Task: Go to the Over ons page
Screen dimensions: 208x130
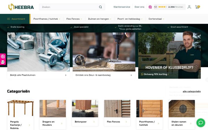Action: tap(139, 7)
